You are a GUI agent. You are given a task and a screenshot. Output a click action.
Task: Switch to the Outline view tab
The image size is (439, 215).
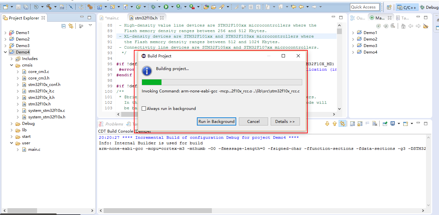tap(358, 18)
